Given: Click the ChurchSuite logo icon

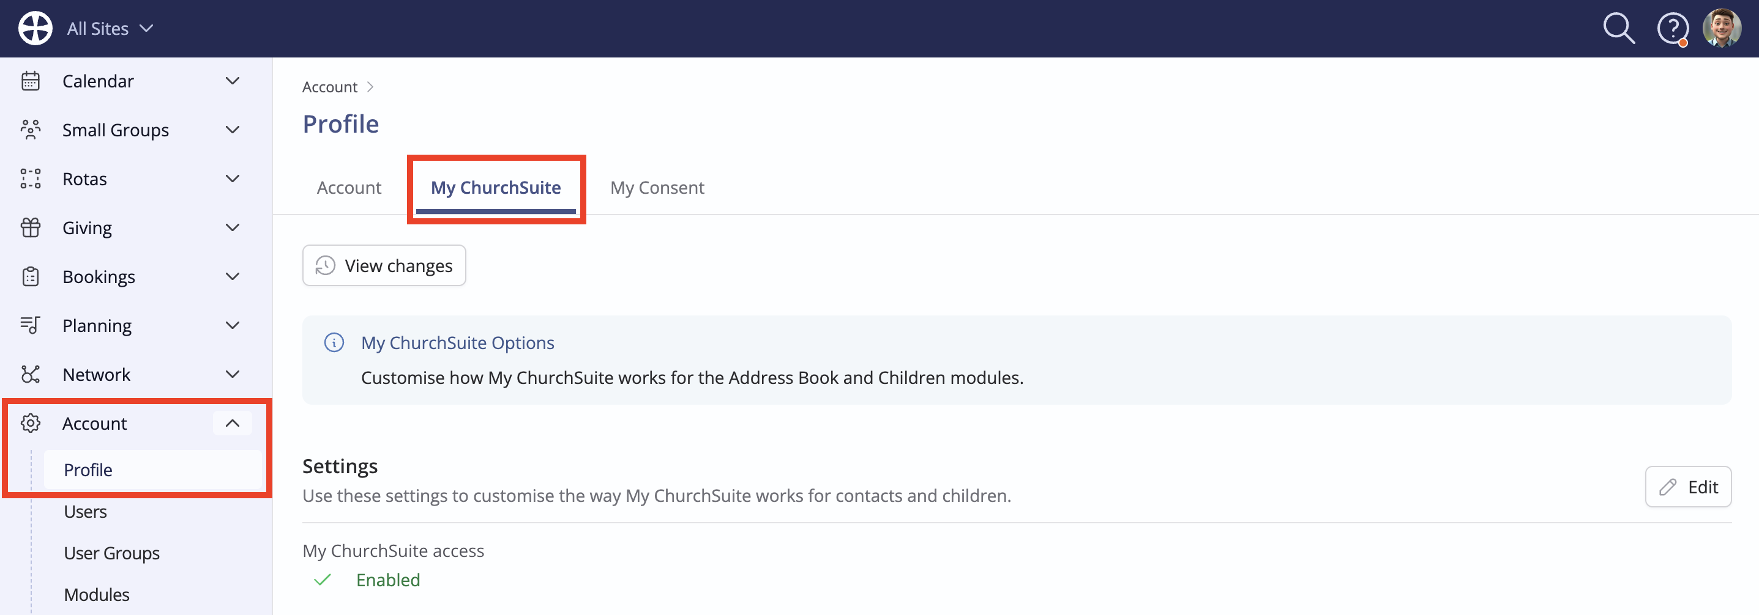Looking at the screenshot, I should coord(35,29).
